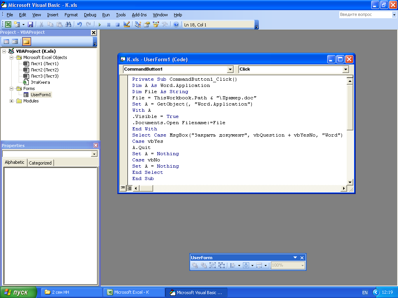
Task: Open the Window menu
Action: [x=160, y=15]
